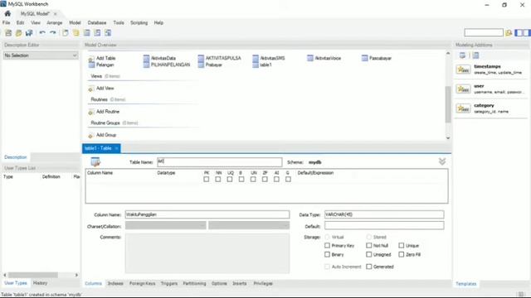Image resolution: width=531 pixels, height=298 pixels.
Task: Select the category template icon
Action: point(463,108)
